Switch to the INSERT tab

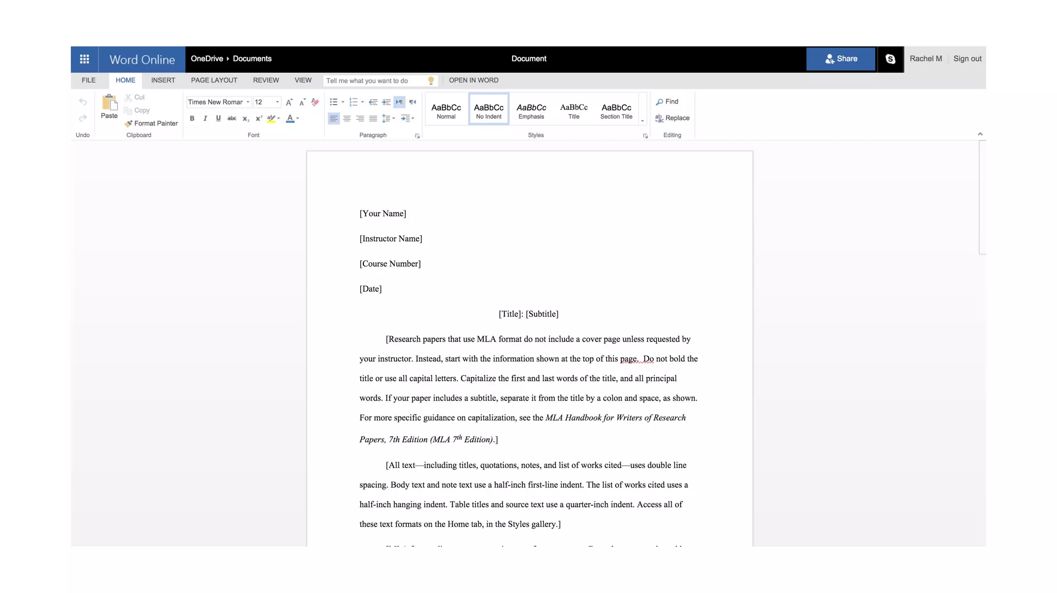pos(163,81)
